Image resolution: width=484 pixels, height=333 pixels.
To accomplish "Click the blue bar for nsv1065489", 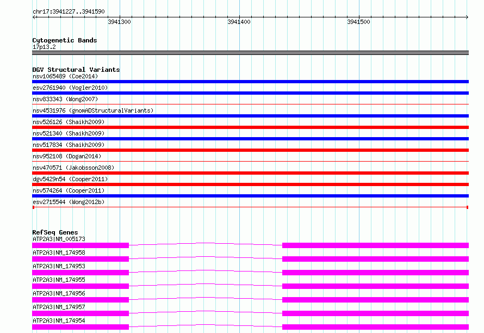I will (x=250, y=82).
